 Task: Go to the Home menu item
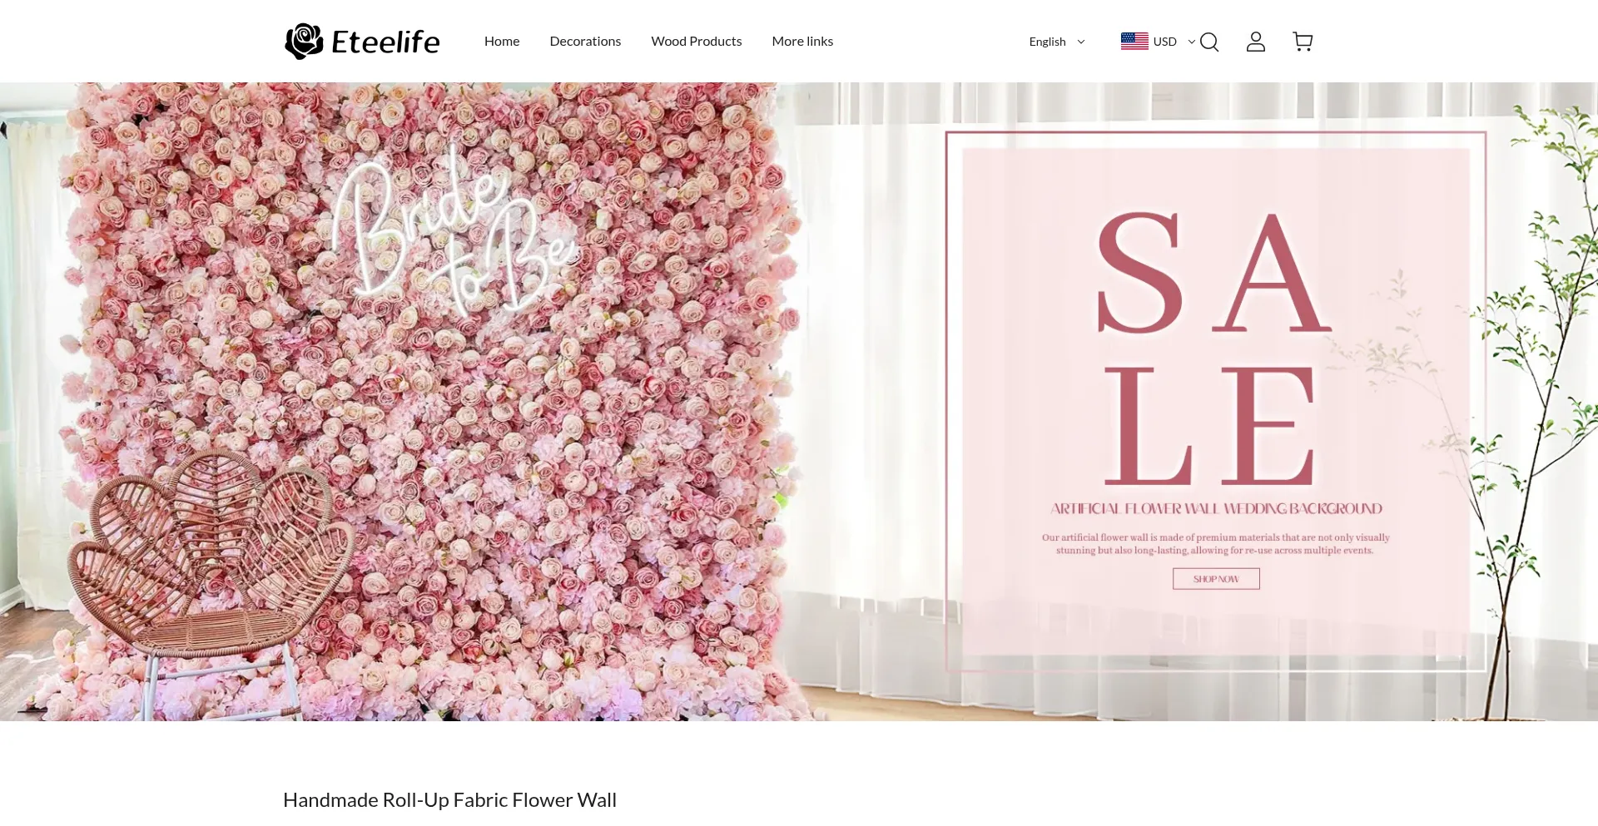502,41
